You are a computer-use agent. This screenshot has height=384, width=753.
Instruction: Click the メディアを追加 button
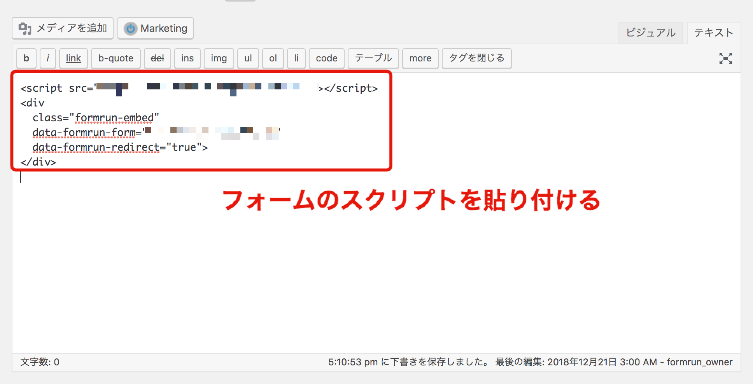(63, 28)
